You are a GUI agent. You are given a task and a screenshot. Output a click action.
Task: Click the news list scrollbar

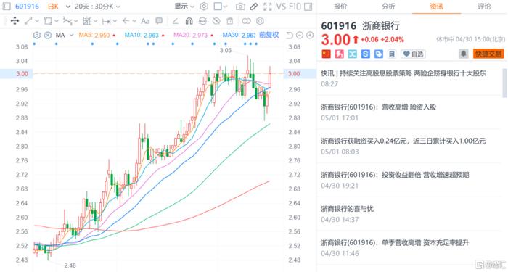[x=504, y=83]
